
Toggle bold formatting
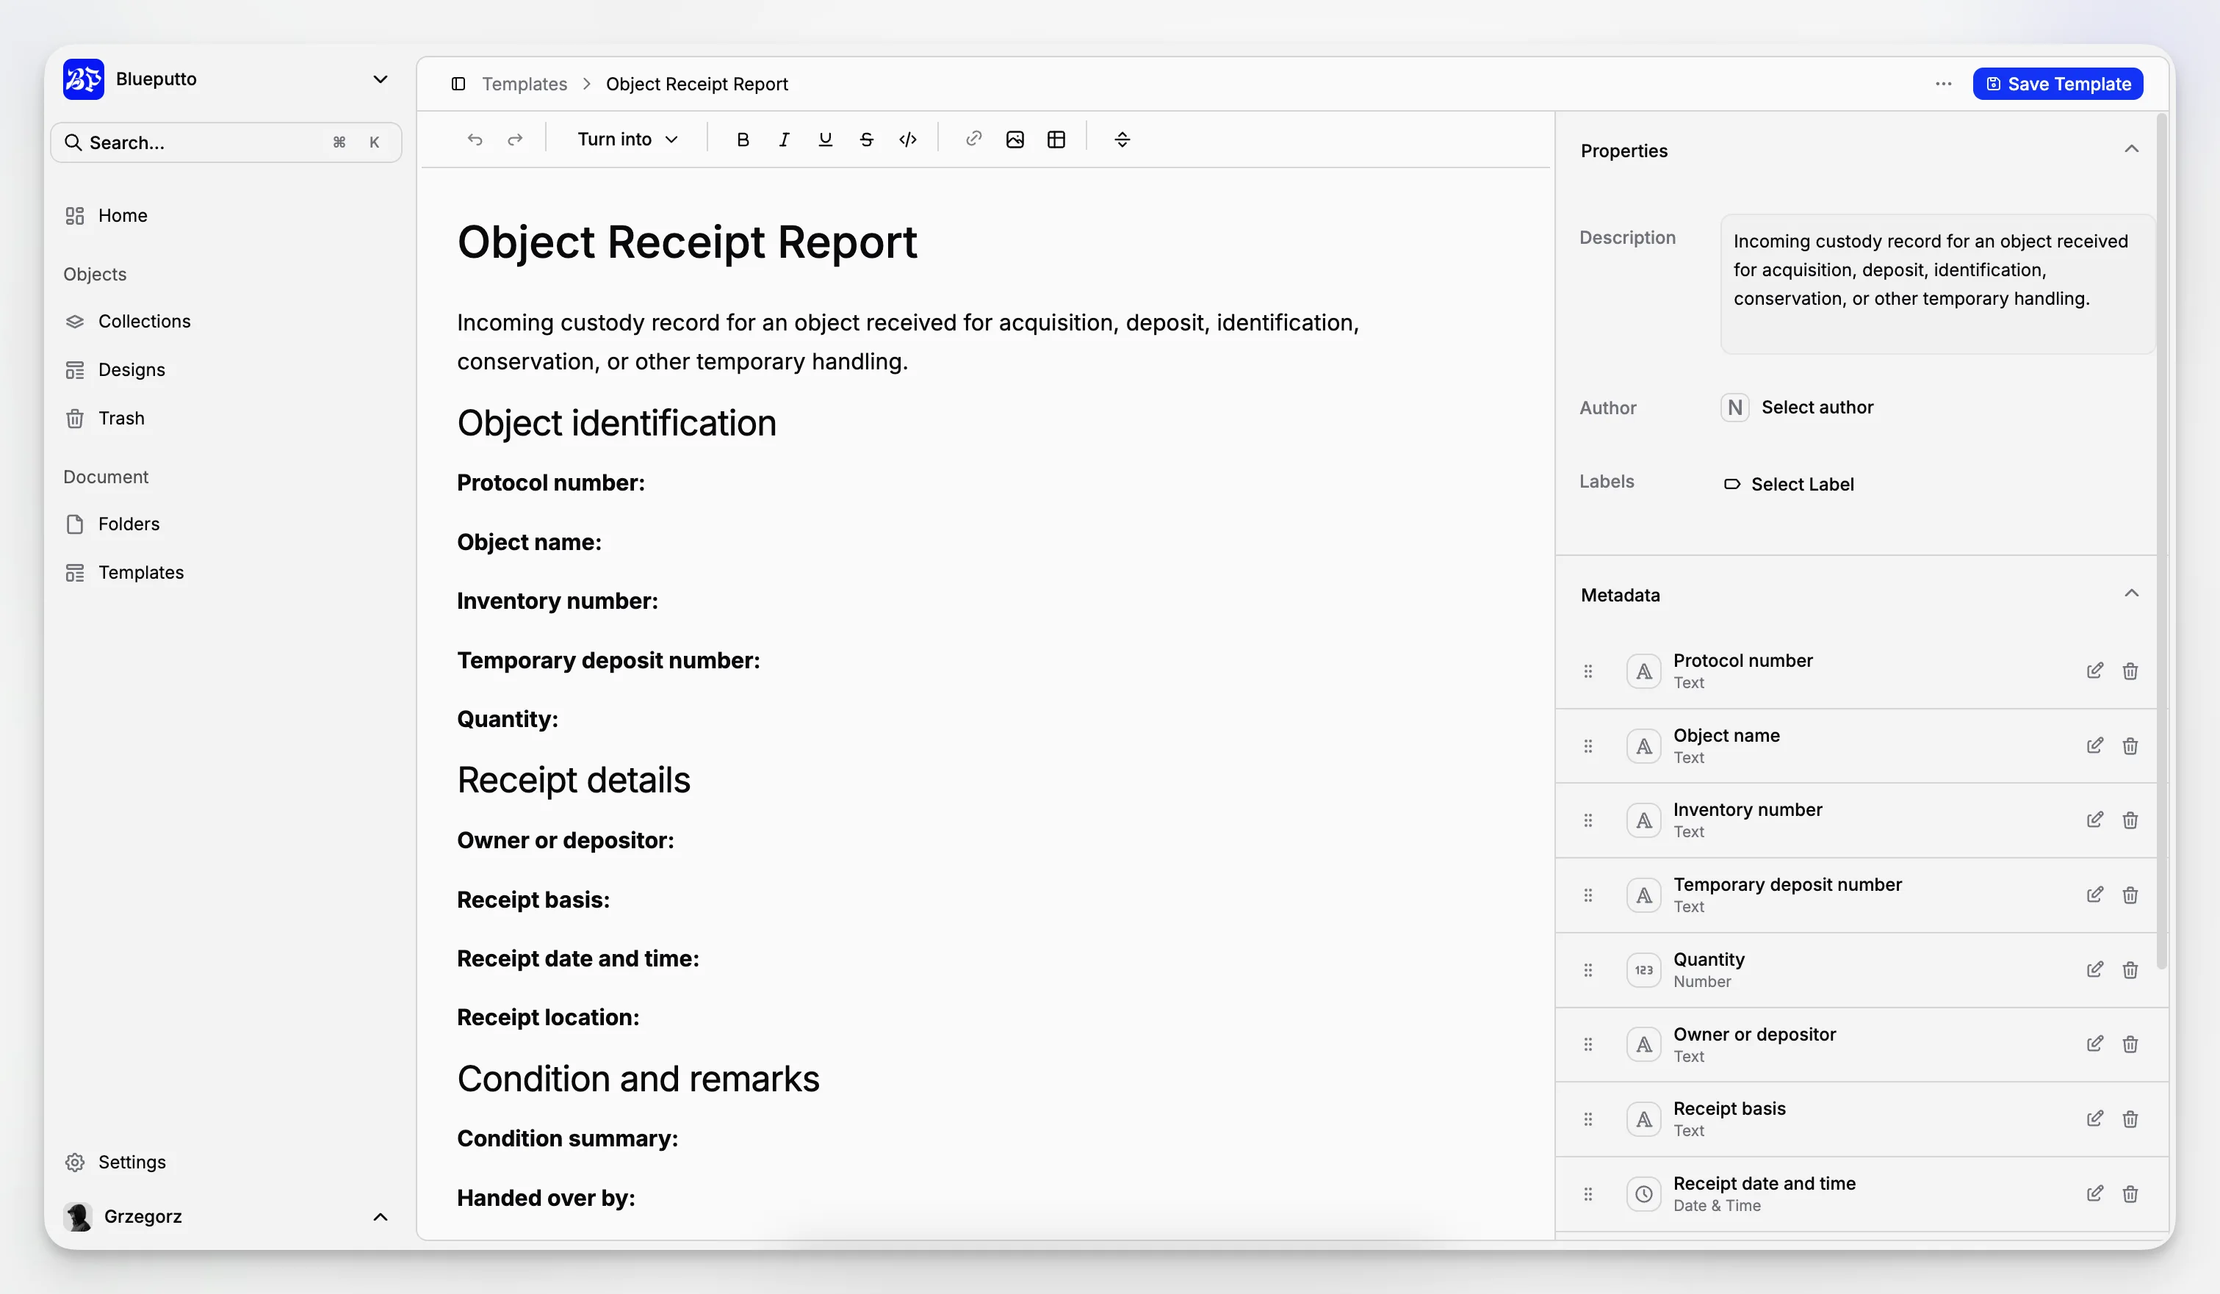[x=743, y=140]
